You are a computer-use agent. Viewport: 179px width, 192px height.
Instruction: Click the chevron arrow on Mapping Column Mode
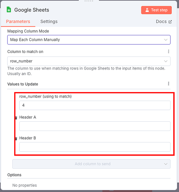pyautogui.click(x=166, y=40)
